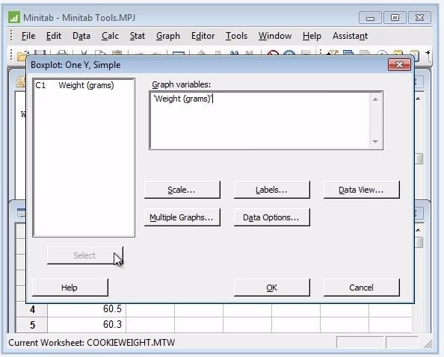Open the Tools menu
This screenshot has height=357, width=444.
(236, 36)
